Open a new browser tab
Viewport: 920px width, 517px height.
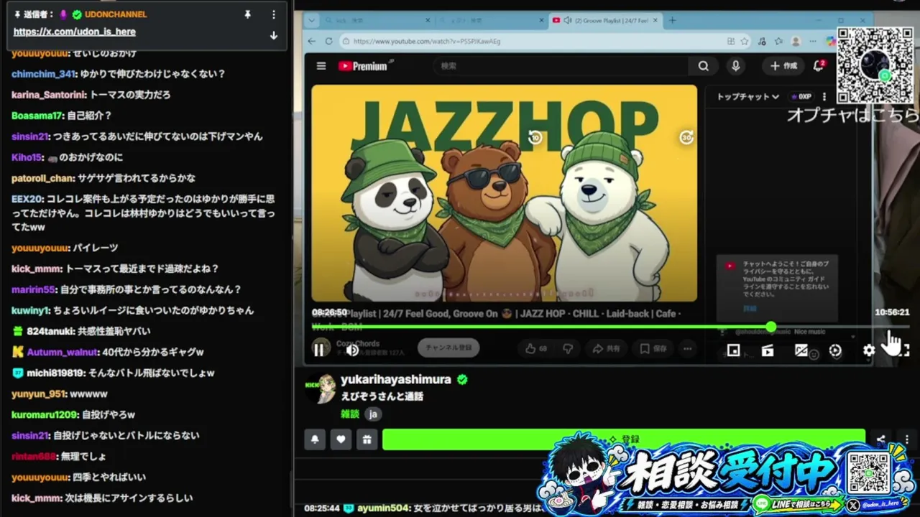click(x=672, y=20)
